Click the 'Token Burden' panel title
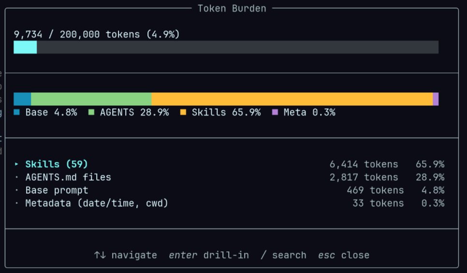The image size is (467, 273). tap(232, 9)
